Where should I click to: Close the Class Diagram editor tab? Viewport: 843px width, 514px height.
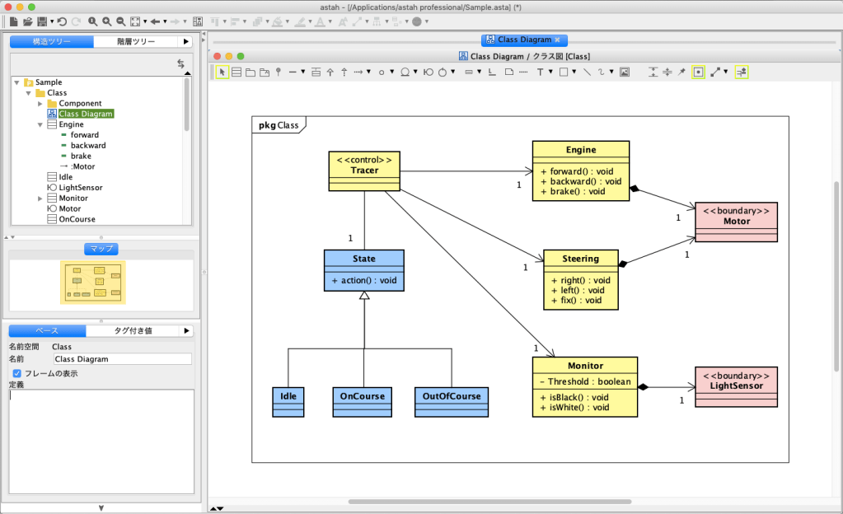point(557,40)
